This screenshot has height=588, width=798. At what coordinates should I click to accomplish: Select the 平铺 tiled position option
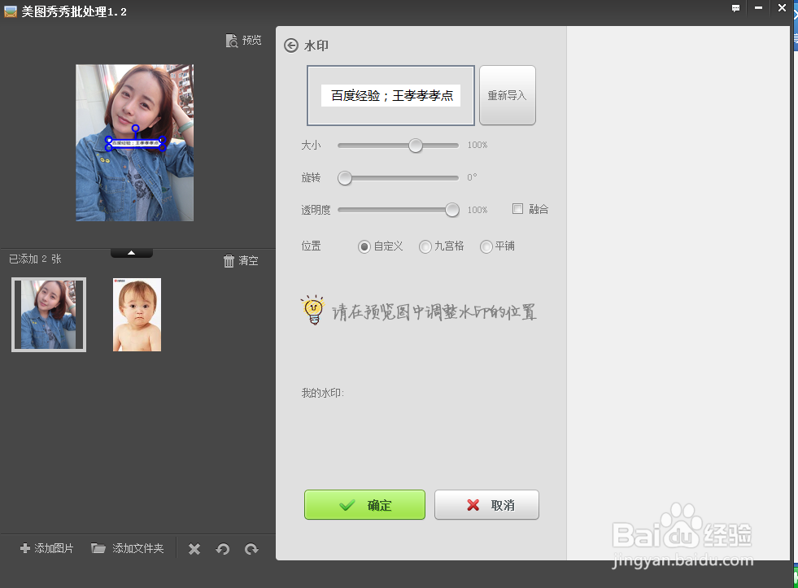point(485,246)
